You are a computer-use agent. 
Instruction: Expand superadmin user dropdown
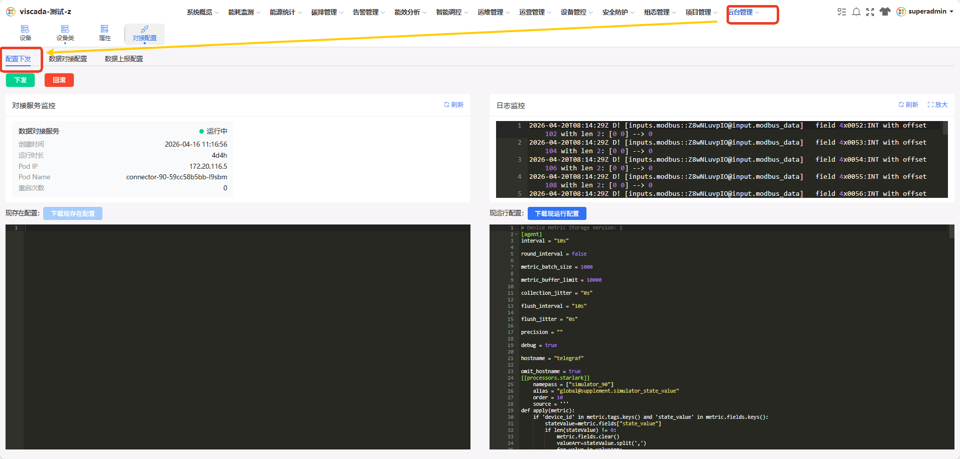pyautogui.click(x=951, y=12)
